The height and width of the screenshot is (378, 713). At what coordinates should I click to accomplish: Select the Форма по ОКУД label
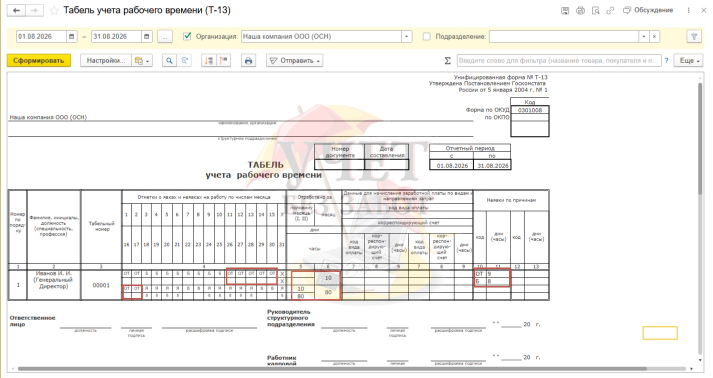pos(487,110)
